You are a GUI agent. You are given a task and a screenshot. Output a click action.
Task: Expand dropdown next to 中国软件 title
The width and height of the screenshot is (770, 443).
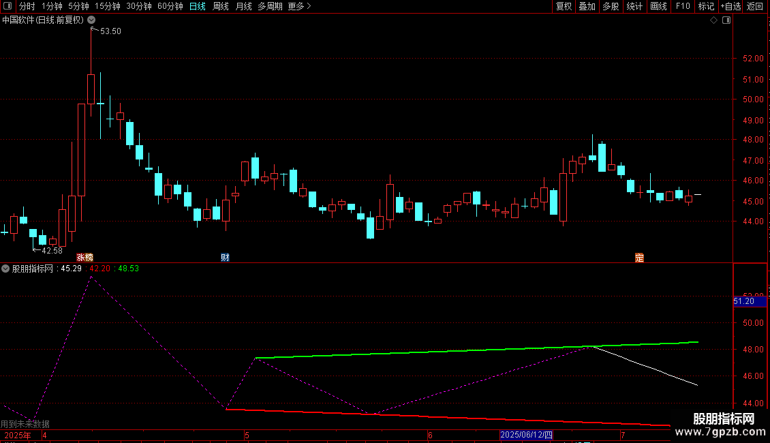click(x=91, y=20)
